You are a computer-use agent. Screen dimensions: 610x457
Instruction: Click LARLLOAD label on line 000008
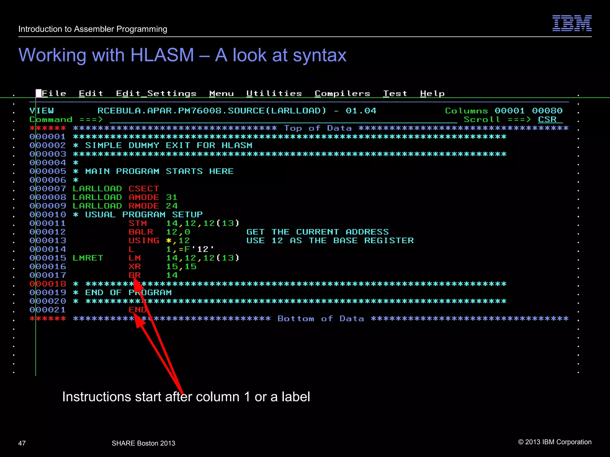[x=97, y=197]
